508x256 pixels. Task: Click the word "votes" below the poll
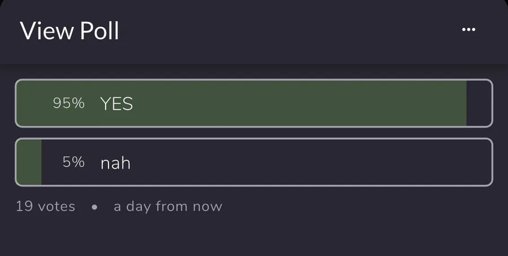[56, 206]
